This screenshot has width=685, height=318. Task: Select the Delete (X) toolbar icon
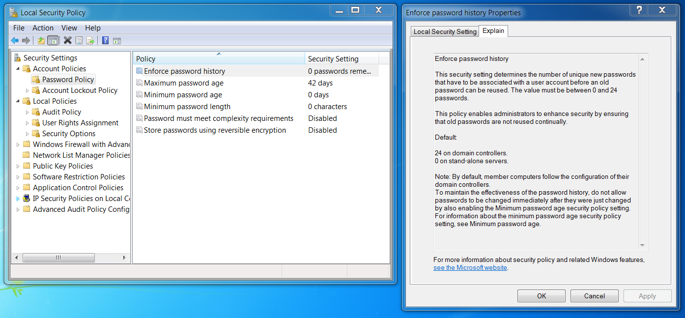pos(67,40)
